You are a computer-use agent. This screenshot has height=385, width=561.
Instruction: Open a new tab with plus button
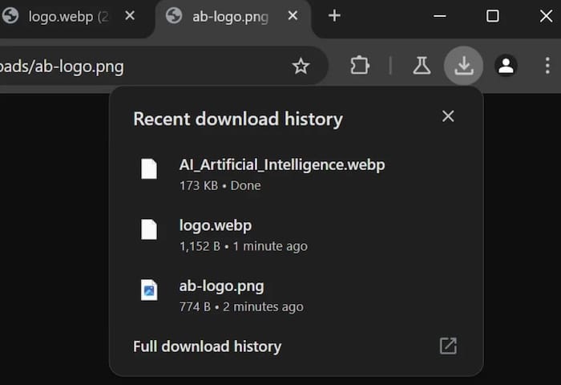pos(334,16)
